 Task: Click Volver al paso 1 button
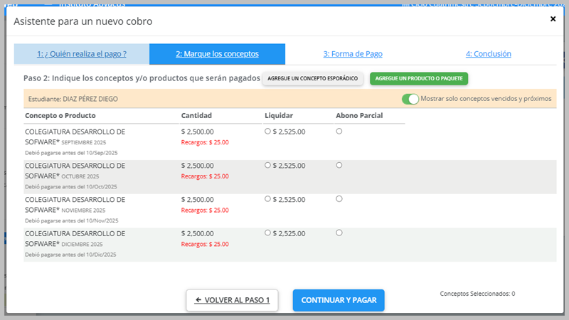232,300
